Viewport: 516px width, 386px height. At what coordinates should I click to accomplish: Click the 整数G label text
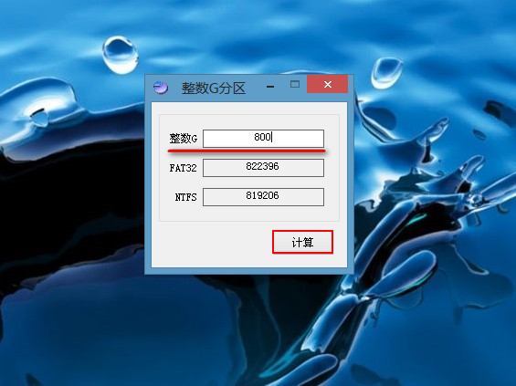tap(184, 139)
